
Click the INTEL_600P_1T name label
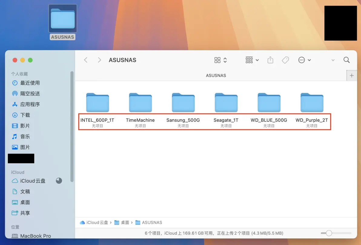[x=97, y=120]
